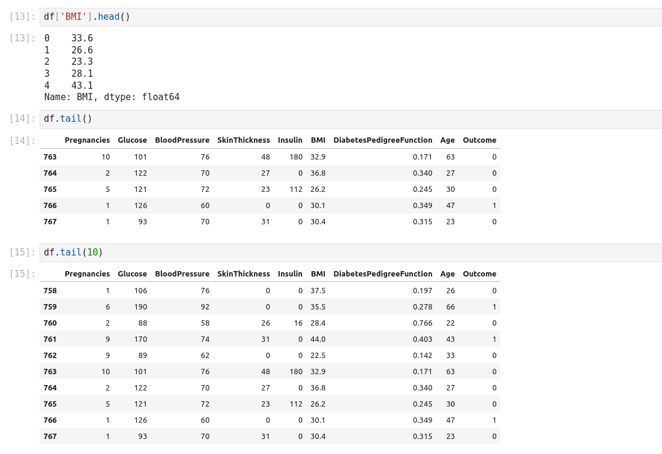The width and height of the screenshot is (662, 454).
Task: Click the 'Name: BMI, dtype: float64' output line
Action: (112, 97)
